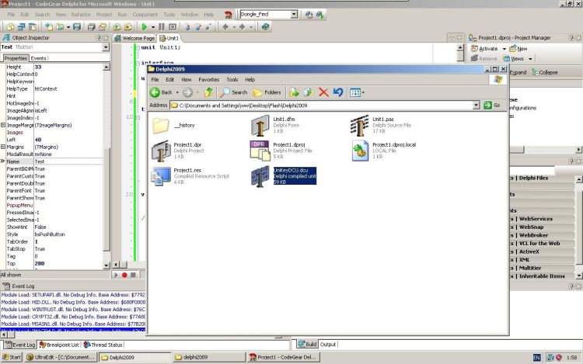Click macro record red button
The width and height of the screenshot is (583, 364).
[x=124, y=275]
